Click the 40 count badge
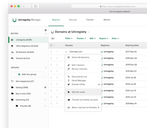 coord(53,39)
